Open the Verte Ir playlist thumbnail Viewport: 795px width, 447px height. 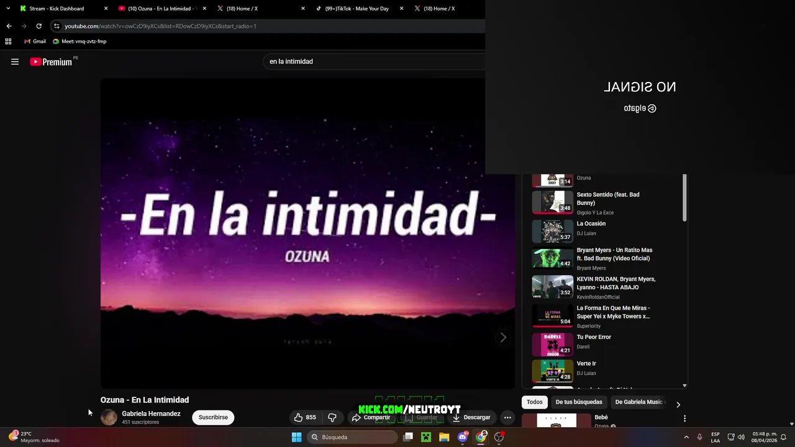[552, 371]
